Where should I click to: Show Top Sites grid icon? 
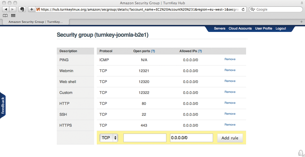(x=13, y=16)
